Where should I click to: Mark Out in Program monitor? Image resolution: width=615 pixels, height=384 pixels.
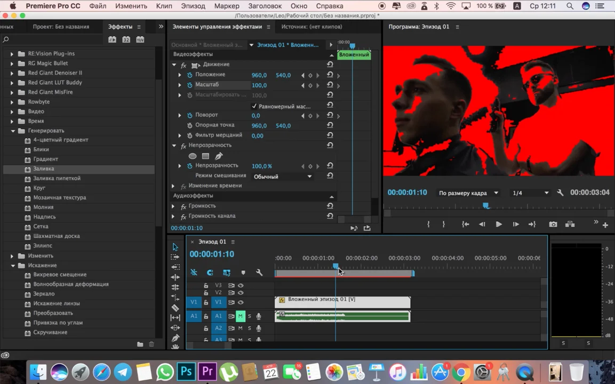point(444,225)
